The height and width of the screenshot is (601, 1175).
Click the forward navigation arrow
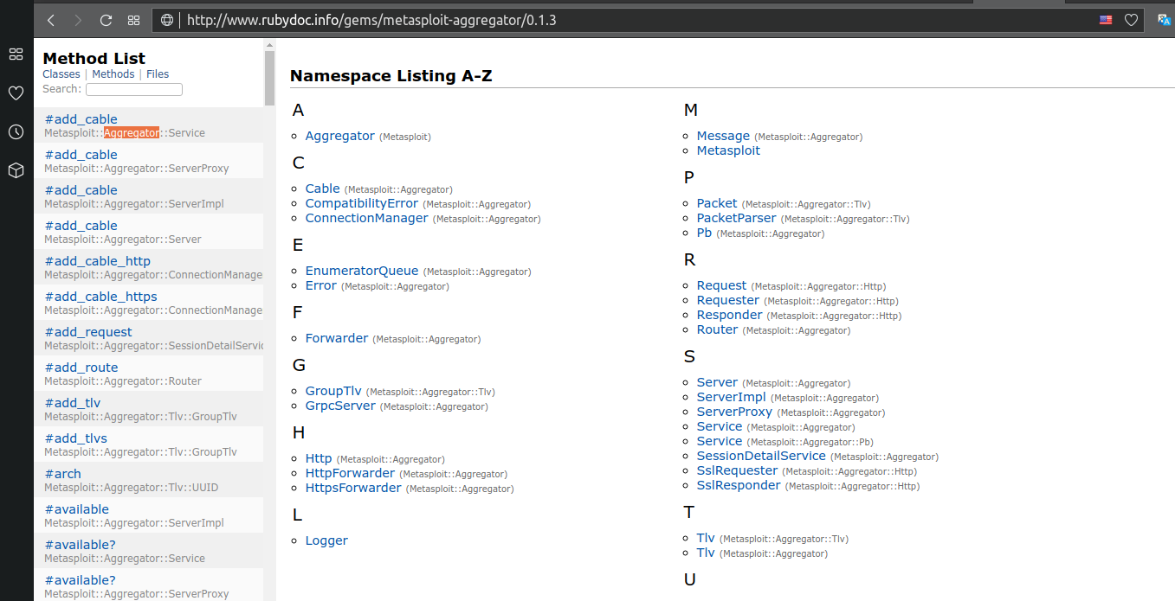pos(79,20)
